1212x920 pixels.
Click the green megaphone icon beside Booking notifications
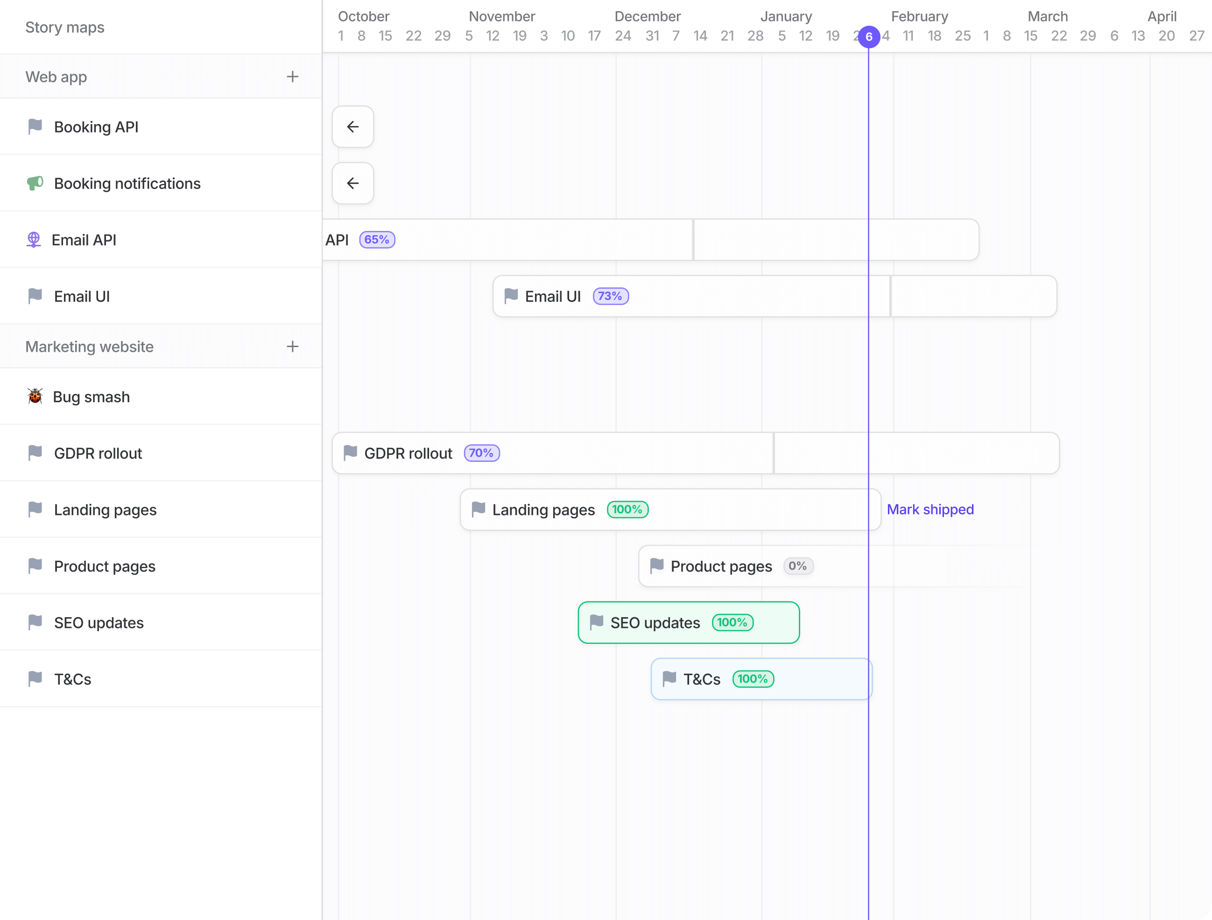35,183
